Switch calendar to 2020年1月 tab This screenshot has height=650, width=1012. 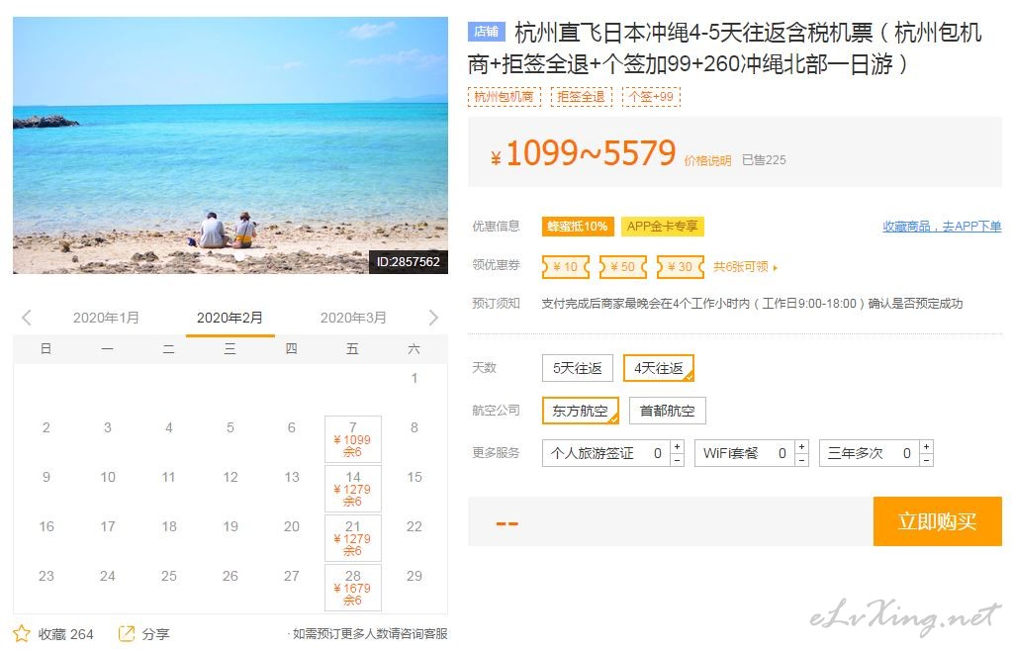click(106, 318)
